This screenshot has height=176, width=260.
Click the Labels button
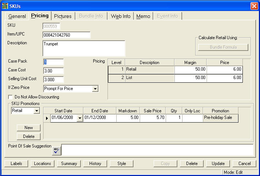pyautogui.click(x=16, y=164)
